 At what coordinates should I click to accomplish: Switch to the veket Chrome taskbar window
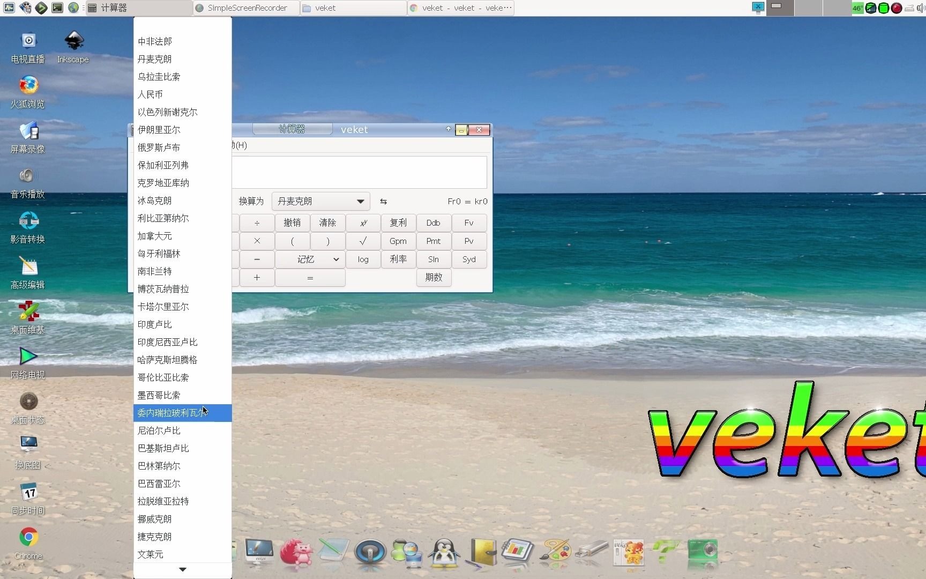[x=460, y=8]
